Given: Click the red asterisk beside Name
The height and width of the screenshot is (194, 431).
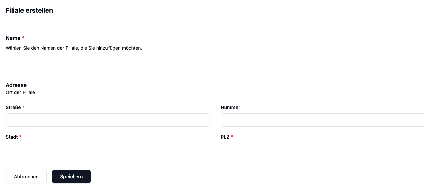Looking at the screenshot, I should coord(23,38).
